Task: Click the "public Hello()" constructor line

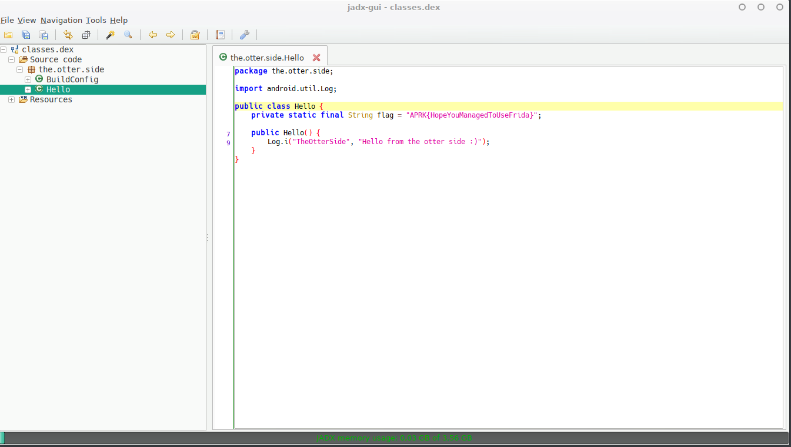Action: 285,133
